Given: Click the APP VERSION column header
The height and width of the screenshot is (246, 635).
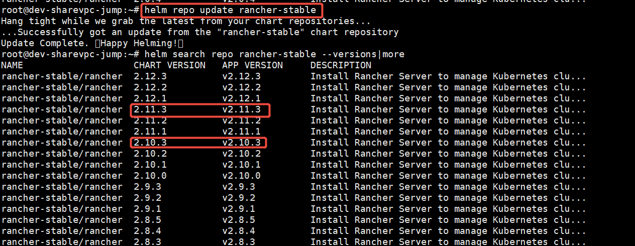Looking at the screenshot, I should pyautogui.click(x=252, y=65).
